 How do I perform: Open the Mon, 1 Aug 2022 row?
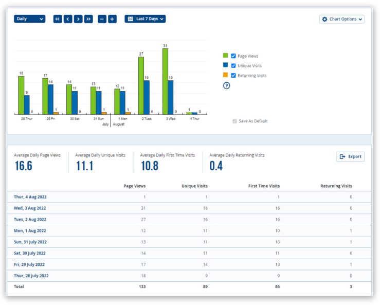tap(189, 230)
